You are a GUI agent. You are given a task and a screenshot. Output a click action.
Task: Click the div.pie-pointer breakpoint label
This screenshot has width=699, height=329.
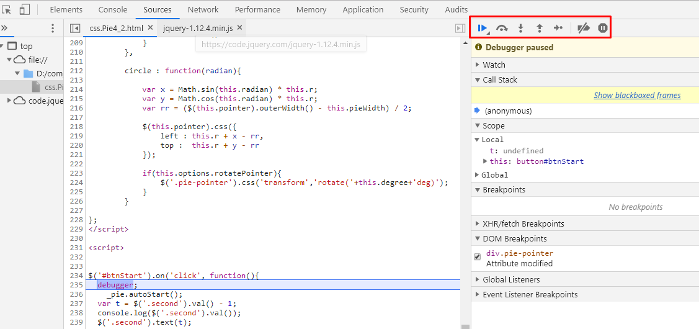click(x=520, y=253)
